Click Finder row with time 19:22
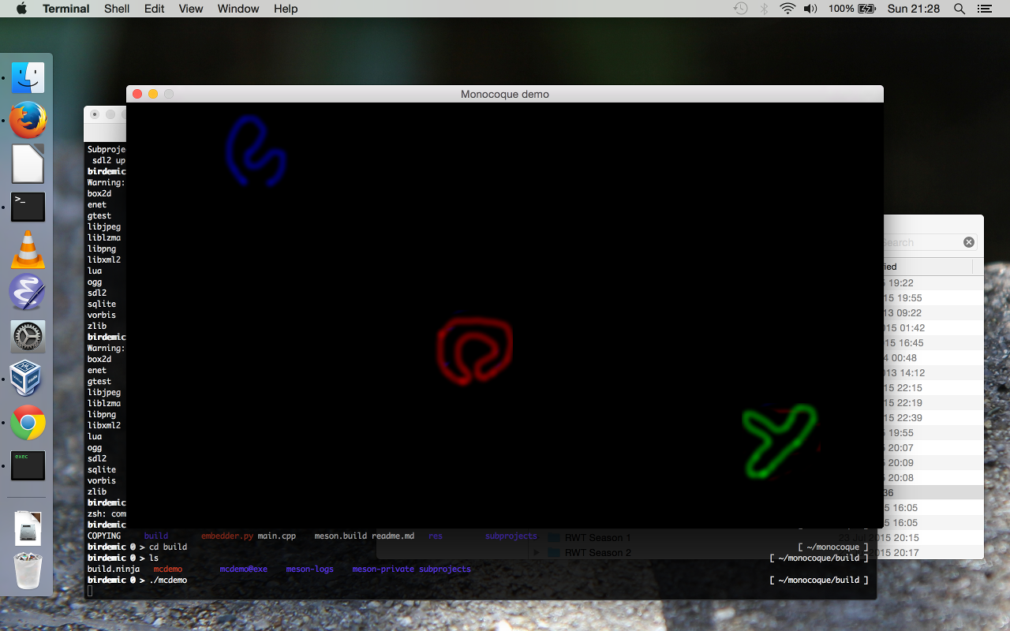Viewport: 1010px width, 631px height. click(933, 282)
